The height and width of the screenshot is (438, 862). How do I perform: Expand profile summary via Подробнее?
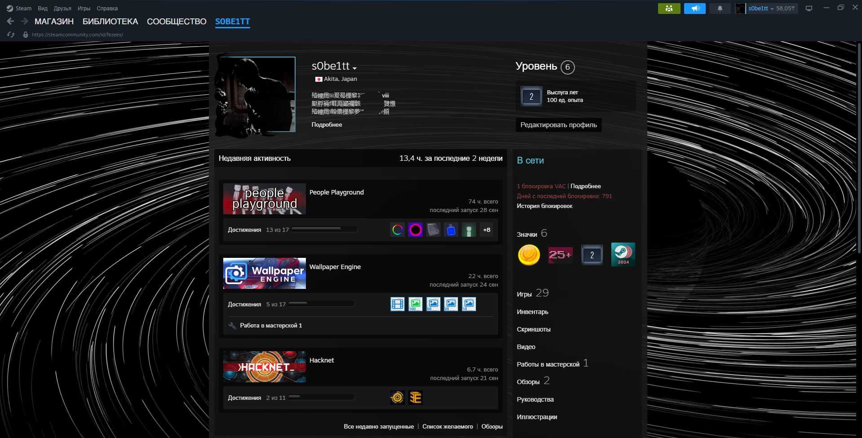[327, 124]
